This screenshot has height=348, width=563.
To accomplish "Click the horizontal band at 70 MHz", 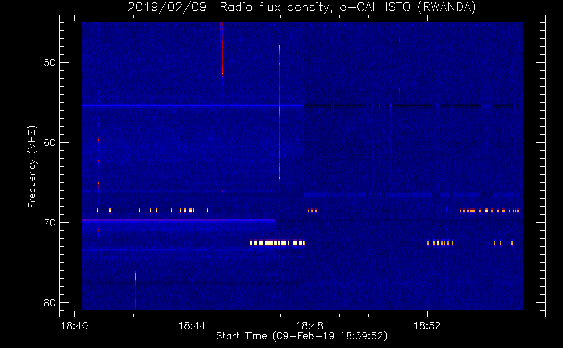I will [178, 220].
